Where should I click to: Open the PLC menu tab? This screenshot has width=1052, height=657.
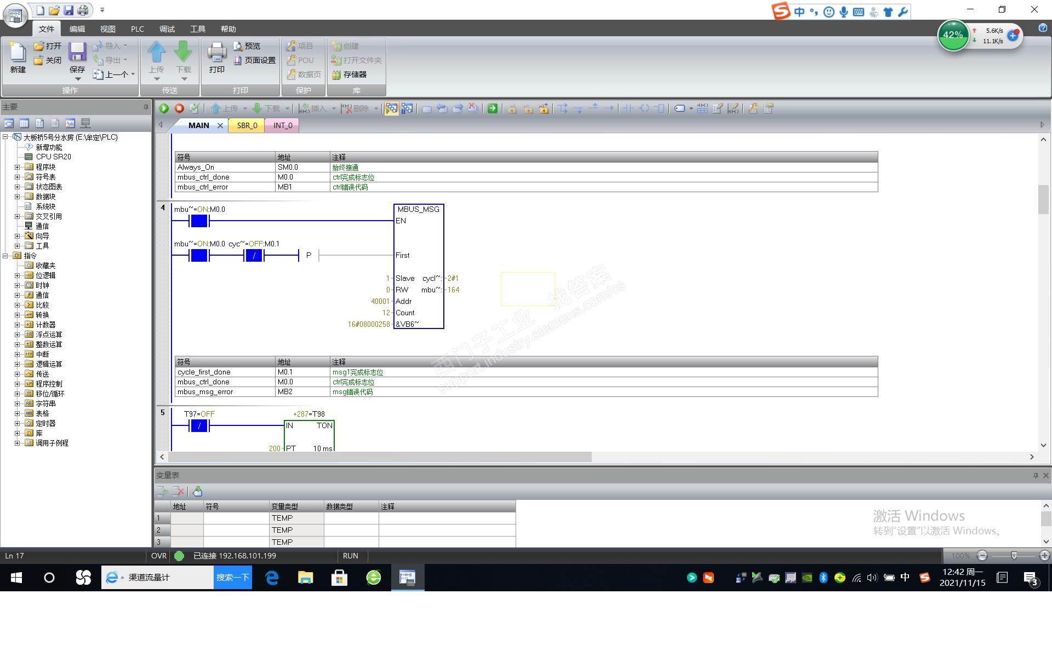click(137, 29)
